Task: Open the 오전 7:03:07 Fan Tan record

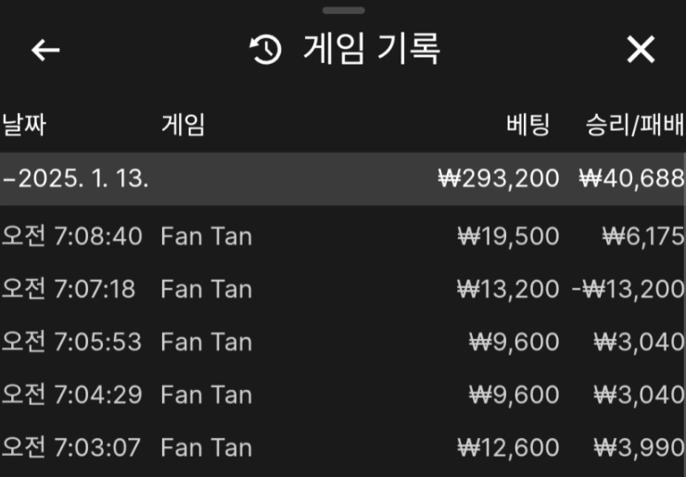Action: pos(206,448)
